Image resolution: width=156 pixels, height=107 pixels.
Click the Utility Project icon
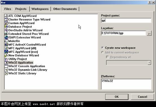6,59
